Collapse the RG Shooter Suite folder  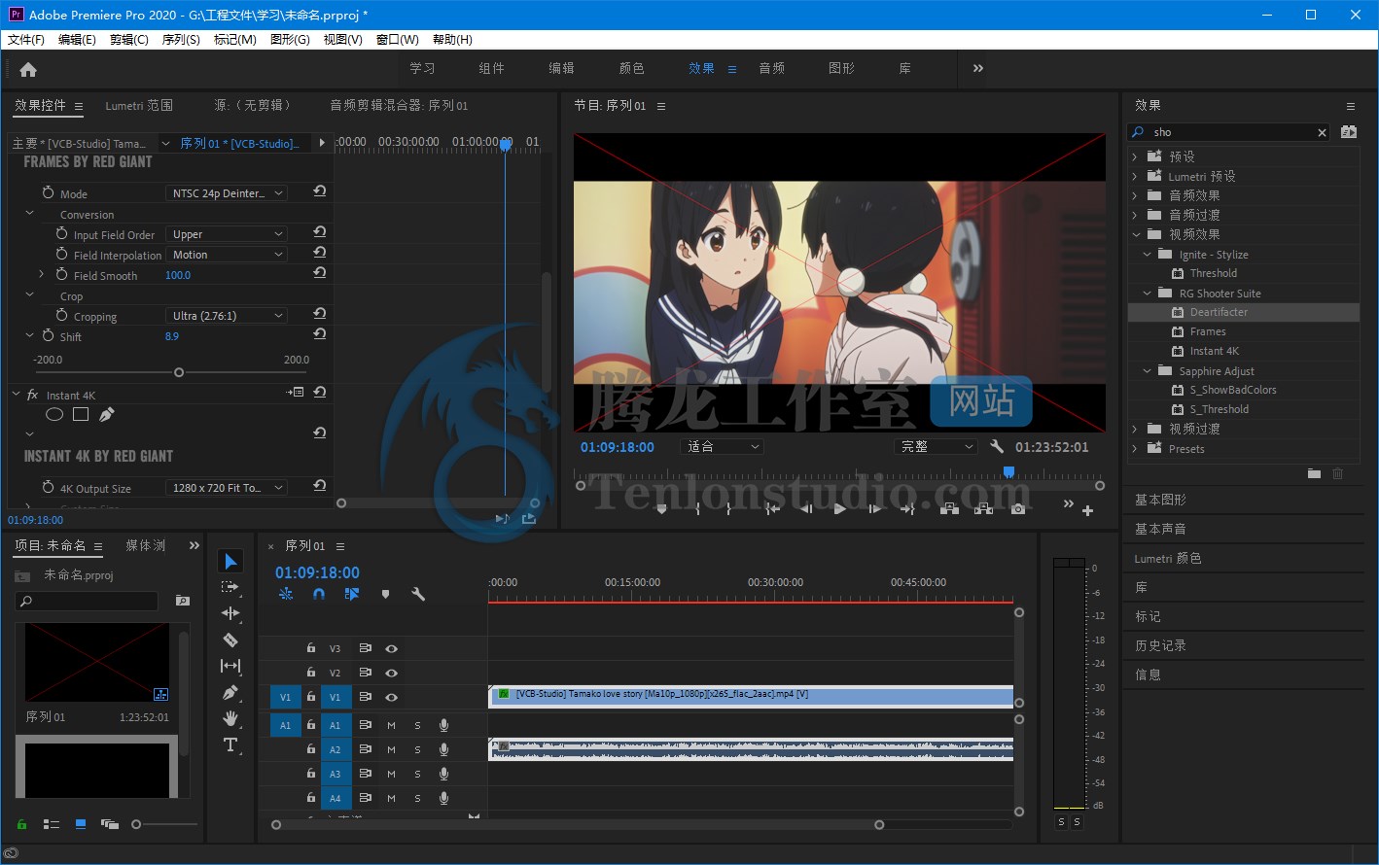tap(1147, 294)
